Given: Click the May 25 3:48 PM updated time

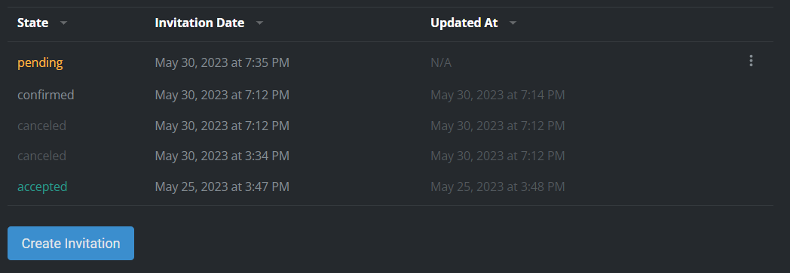Looking at the screenshot, I should point(498,187).
